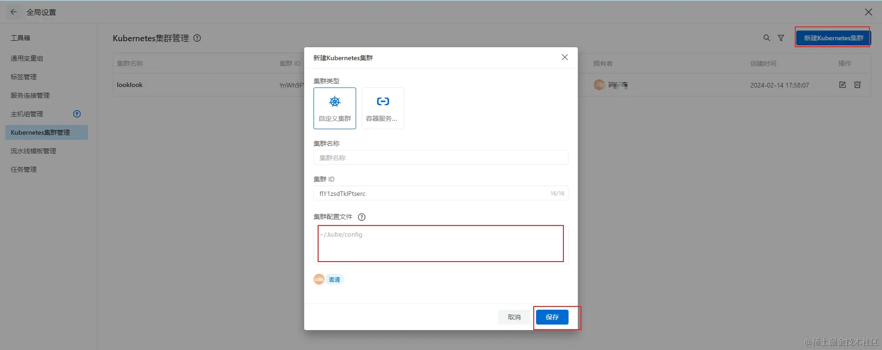Click the 集群名称 column header
The height and width of the screenshot is (350, 882).
[130, 63]
